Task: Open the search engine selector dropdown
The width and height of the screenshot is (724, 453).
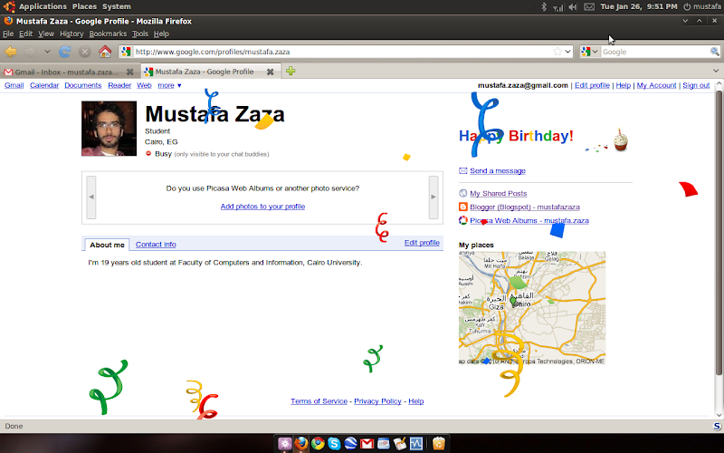Action: (x=590, y=52)
